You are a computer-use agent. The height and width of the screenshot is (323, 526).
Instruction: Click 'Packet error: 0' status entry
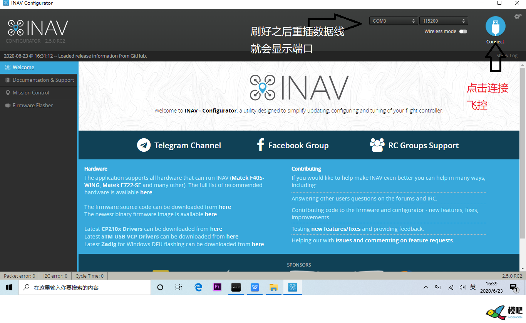tap(19, 276)
